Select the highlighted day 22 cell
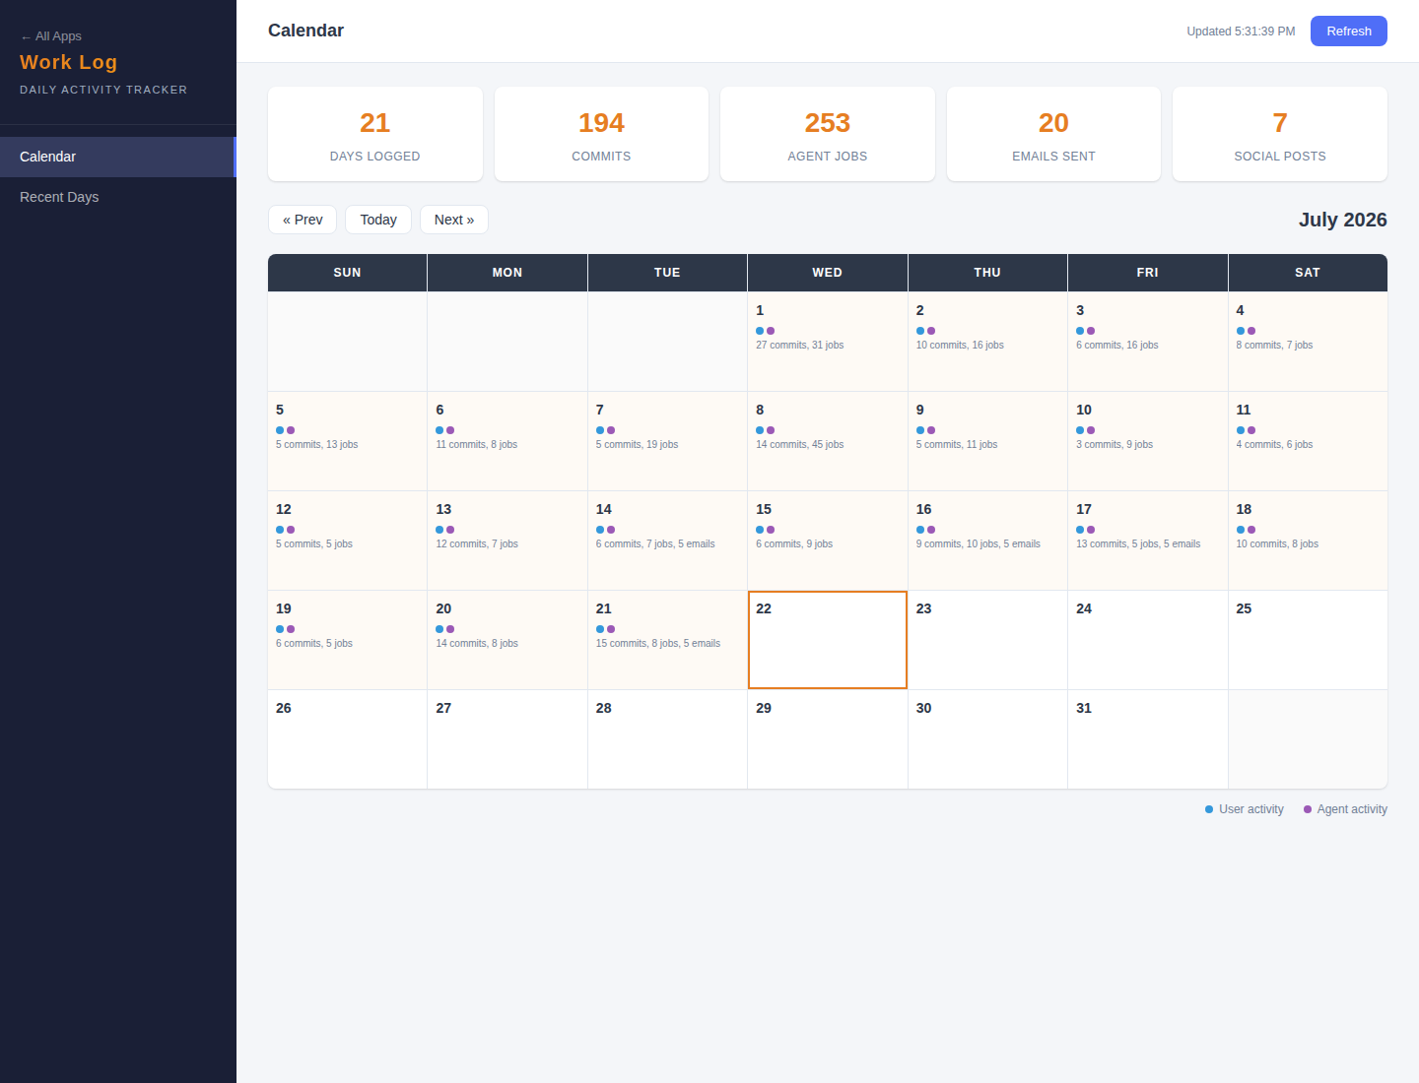This screenshot has height=1083, width=1419. coord(828,640)
